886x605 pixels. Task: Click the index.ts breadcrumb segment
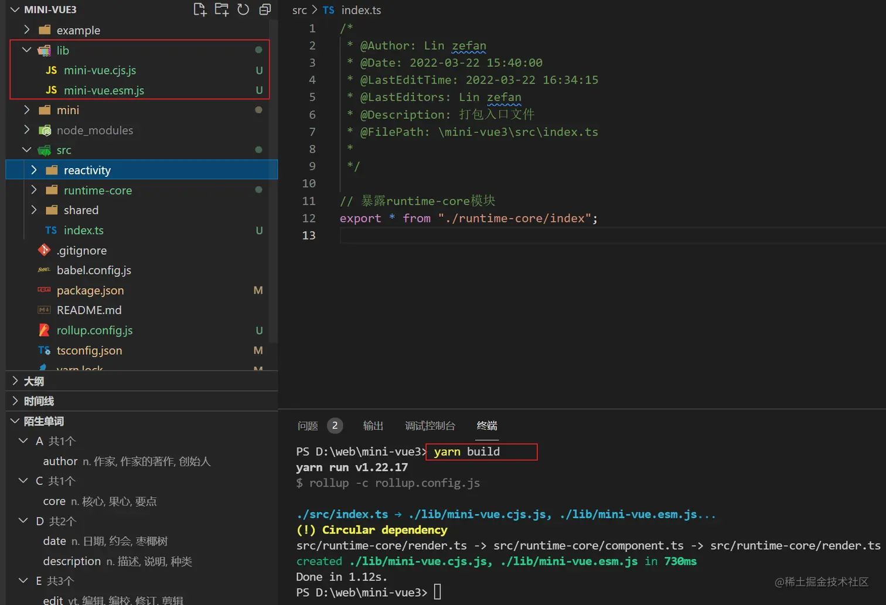click(x=361, y=10)
